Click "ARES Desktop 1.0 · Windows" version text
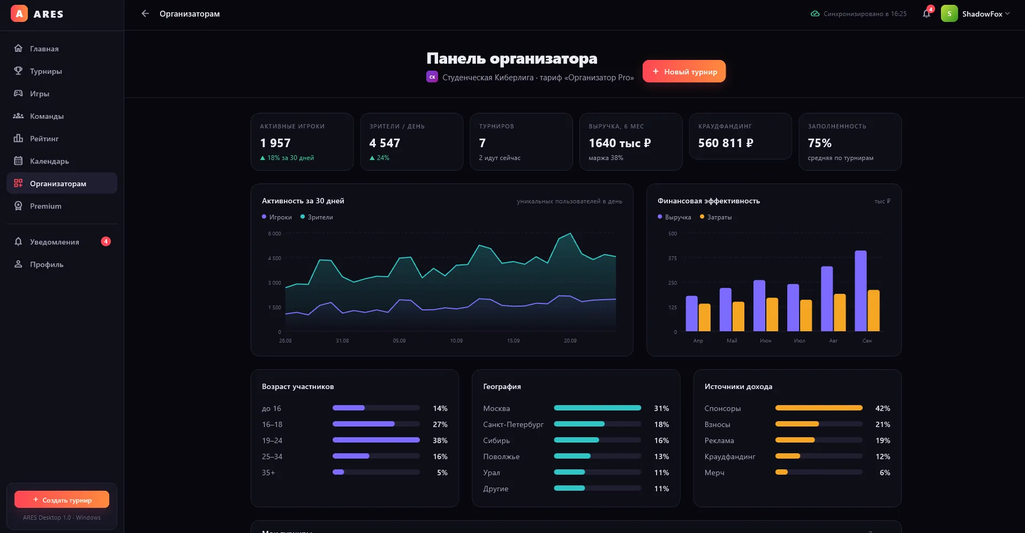 click(x=62, y=517)
